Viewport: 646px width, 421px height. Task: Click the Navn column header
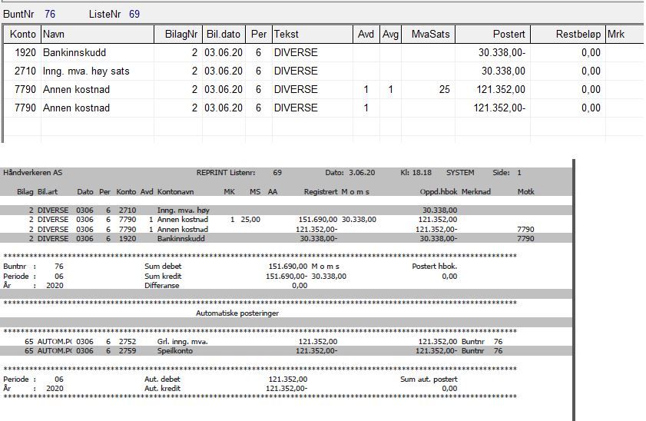[x=98, y=35]
